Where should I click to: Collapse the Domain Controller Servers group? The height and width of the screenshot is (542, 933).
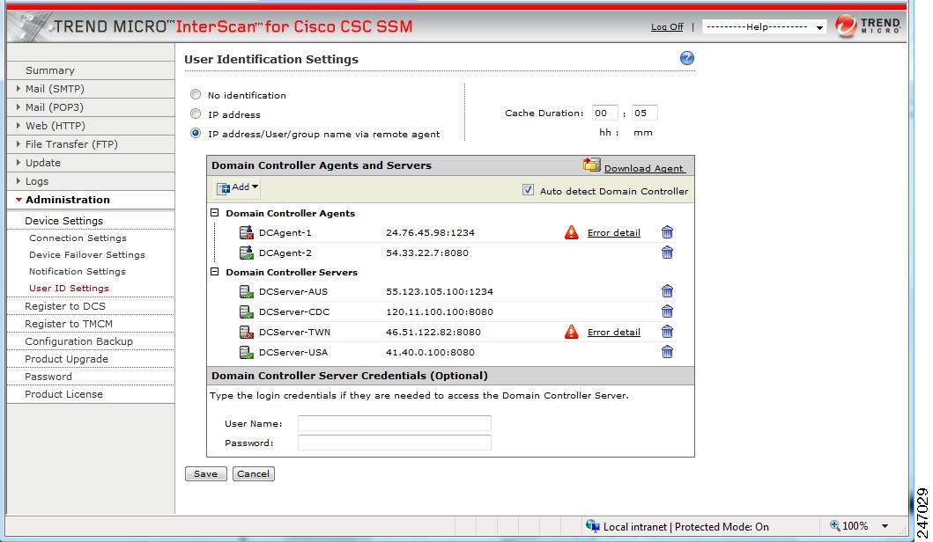(x=215, y=272)
